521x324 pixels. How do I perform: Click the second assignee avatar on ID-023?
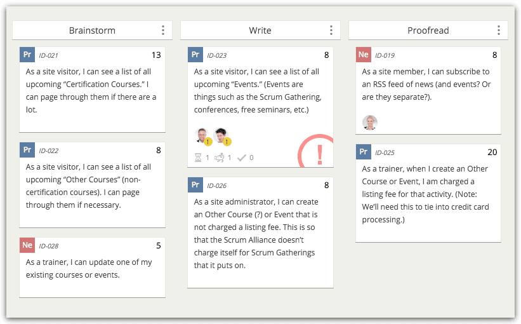click(221, 135)
